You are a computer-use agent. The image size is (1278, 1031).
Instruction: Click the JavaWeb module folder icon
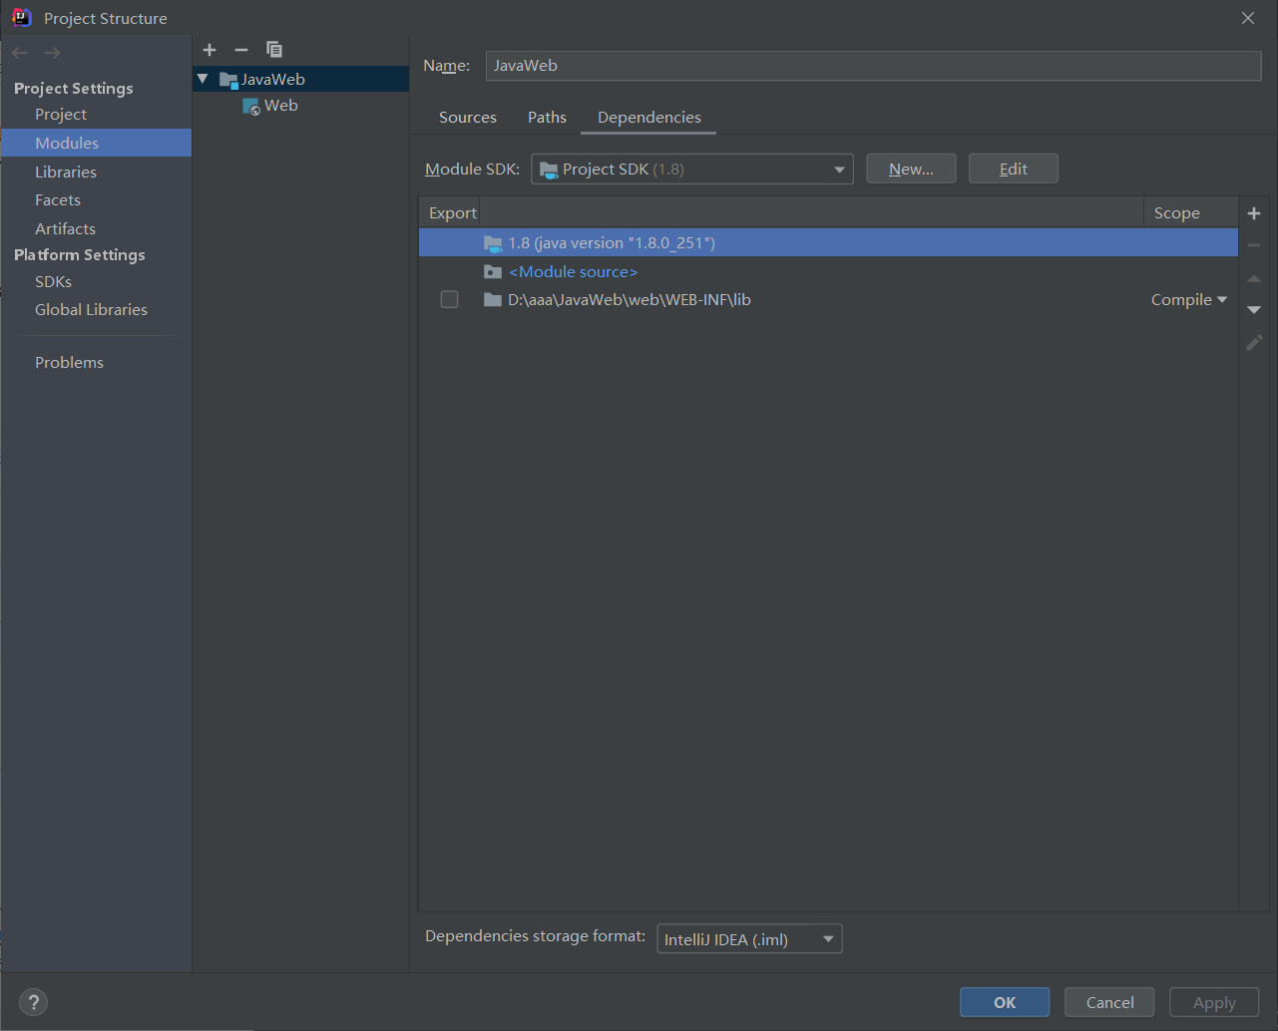click(x=228, y=80)
